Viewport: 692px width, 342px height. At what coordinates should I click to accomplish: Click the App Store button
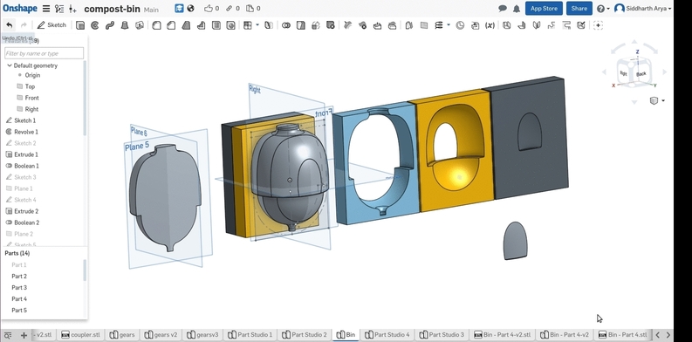[544, 9]
